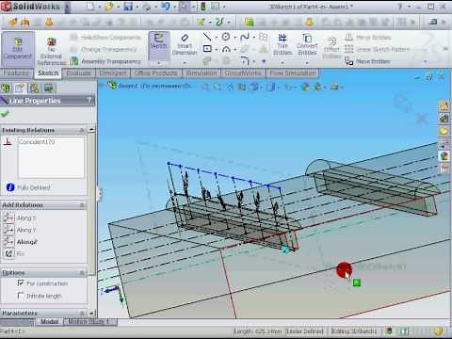Open dropdown under Smart Dimension

185,63
